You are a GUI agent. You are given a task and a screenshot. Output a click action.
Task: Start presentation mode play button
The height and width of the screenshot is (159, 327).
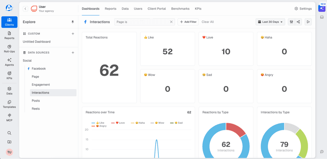click(x=308, y=22)
